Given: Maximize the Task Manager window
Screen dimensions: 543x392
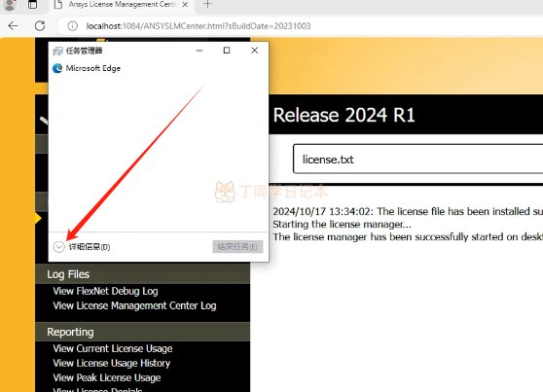Looking at the screenshot, I should click(x=227, y=51).
